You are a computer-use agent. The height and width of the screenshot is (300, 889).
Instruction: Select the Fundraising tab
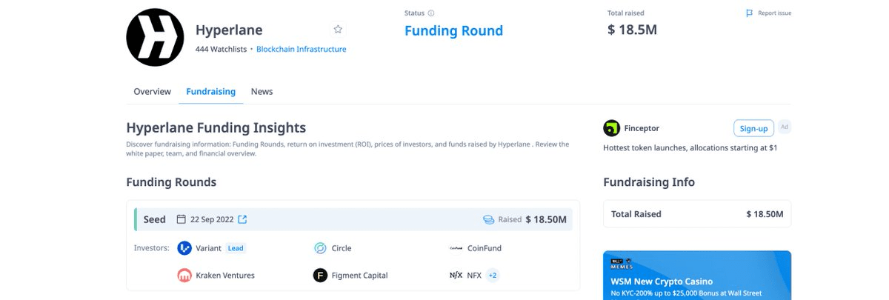[x=210, y=92]
